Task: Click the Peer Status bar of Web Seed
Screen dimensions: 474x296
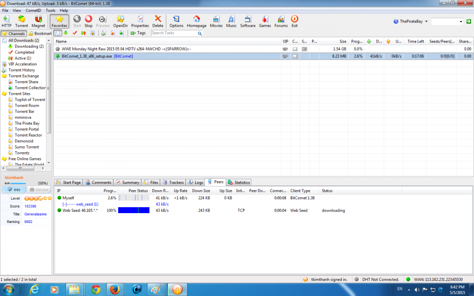Action: pyautogui.click(x=134, y=210)
